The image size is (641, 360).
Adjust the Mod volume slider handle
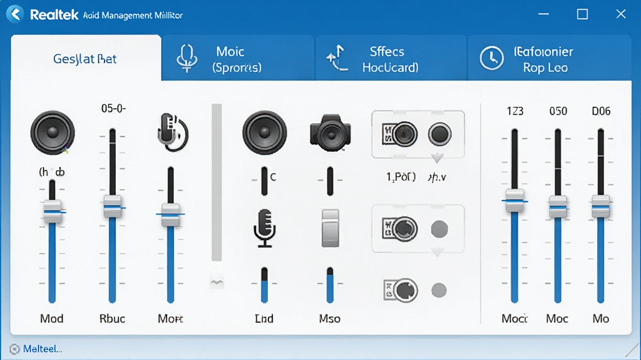pyautogui.click(x=53, y=211)
